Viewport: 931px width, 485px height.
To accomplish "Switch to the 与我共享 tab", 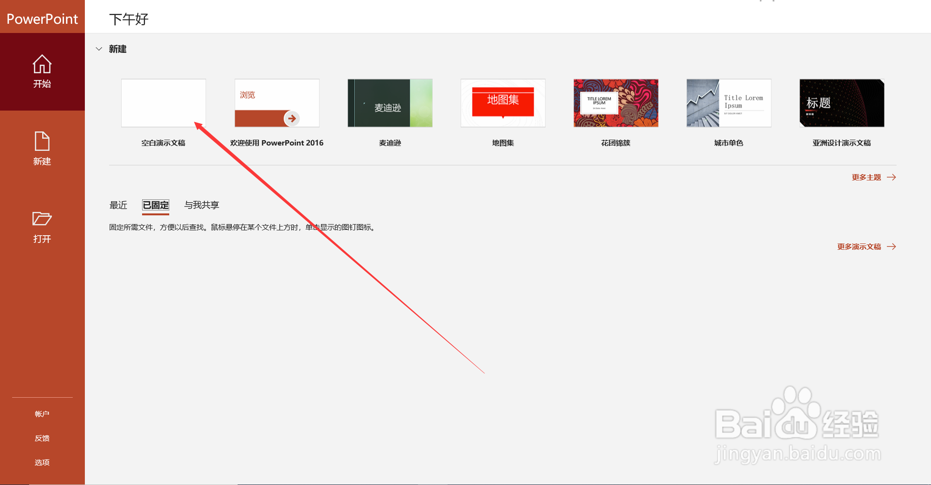I will point(202,205).
